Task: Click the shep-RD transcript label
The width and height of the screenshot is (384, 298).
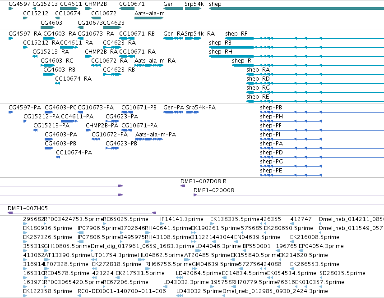Action: [258, 79]
